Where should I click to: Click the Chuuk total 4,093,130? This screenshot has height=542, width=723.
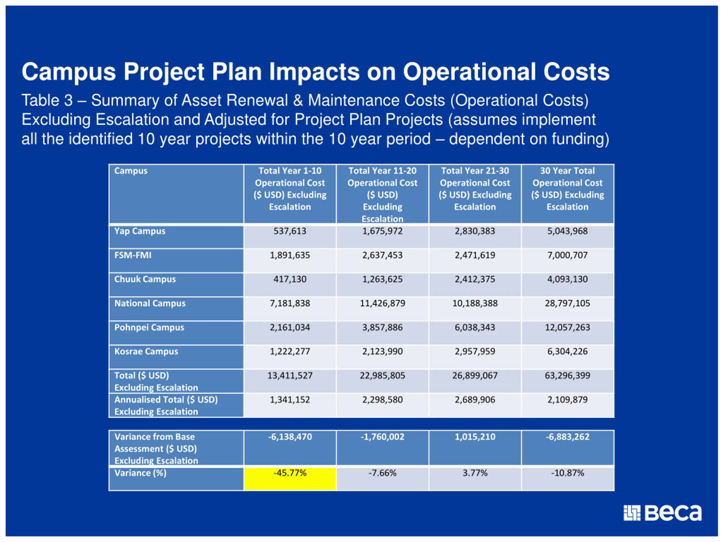567,279
